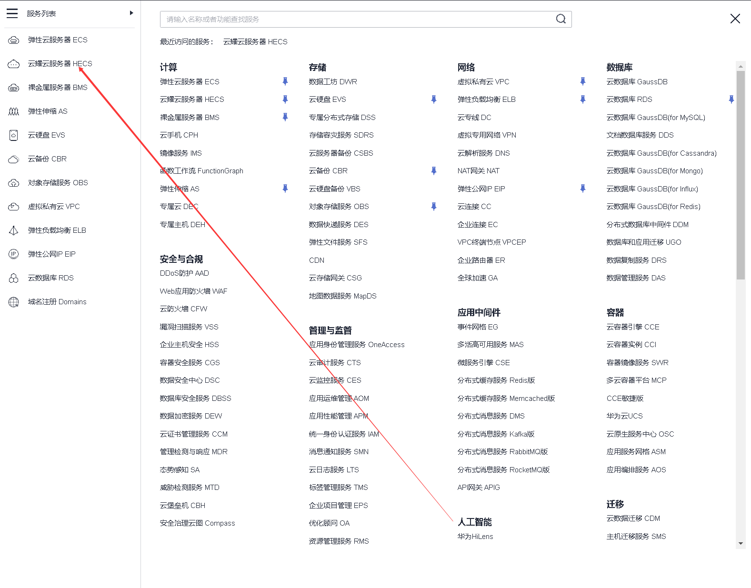
Task: Open the CDN service link
Action: (x=317, y=260)
